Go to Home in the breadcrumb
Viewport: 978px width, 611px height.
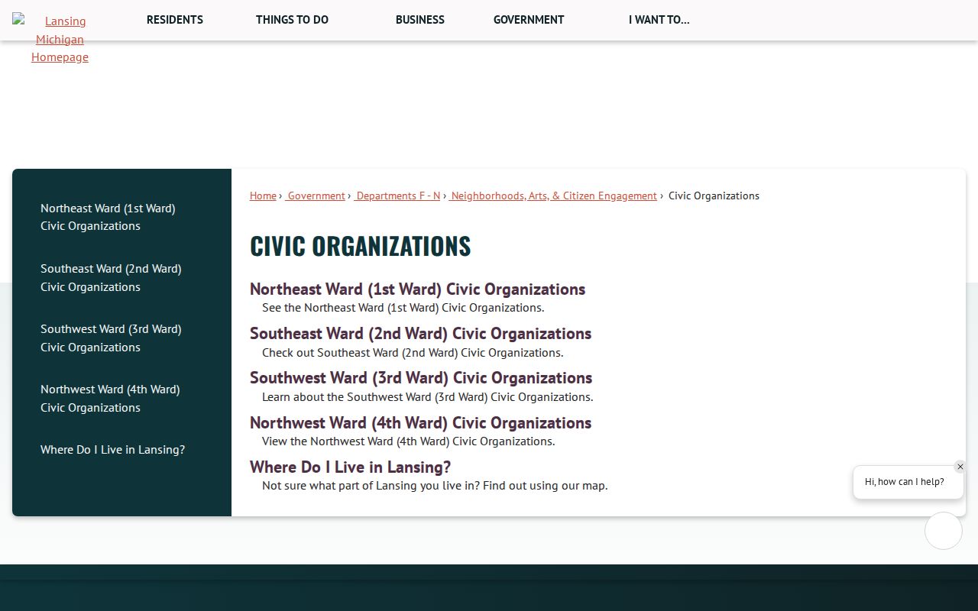[263, 196]
